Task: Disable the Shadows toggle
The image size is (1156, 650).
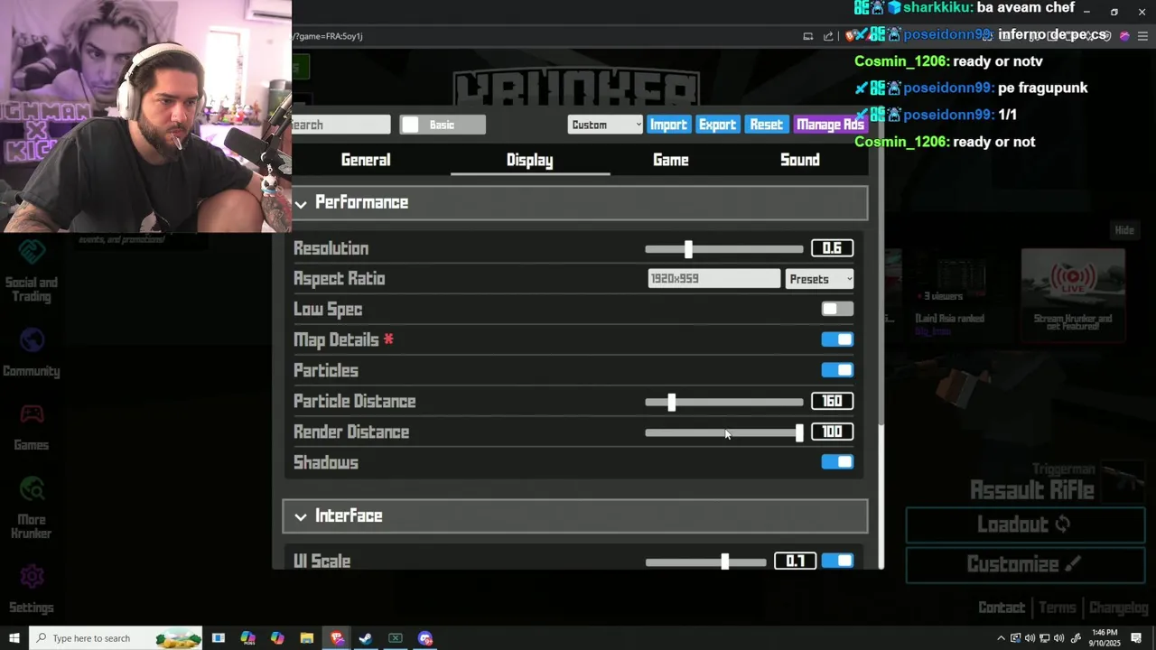Action: pyautogui.click(x=837, y=462)
